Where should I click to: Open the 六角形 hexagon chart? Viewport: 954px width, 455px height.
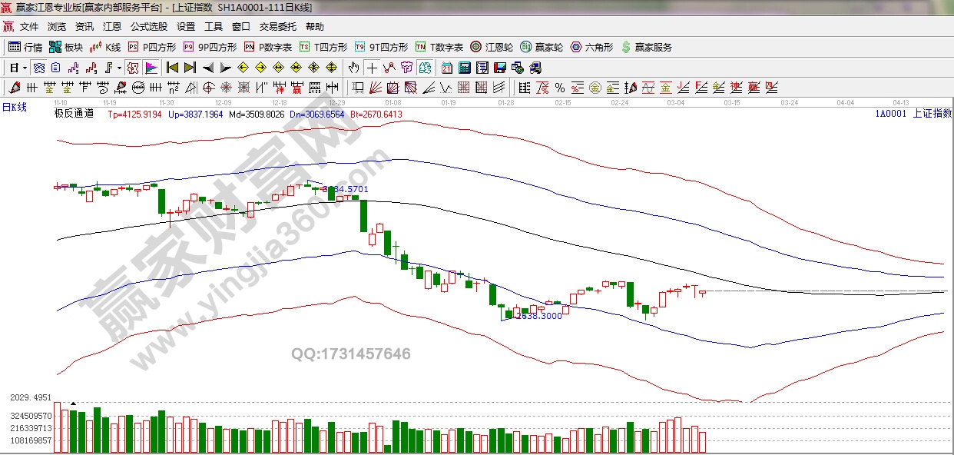tap(591, 47)
